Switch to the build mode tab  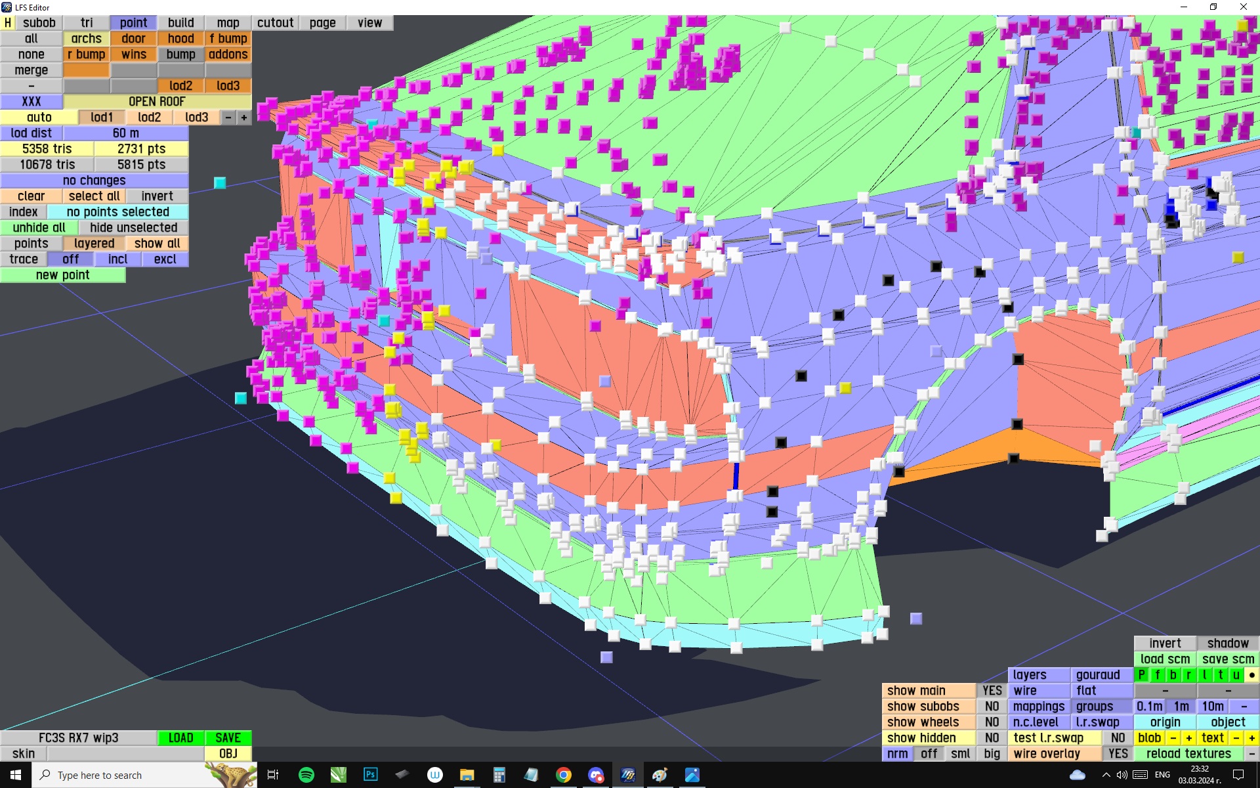click(x=180, y=23)
